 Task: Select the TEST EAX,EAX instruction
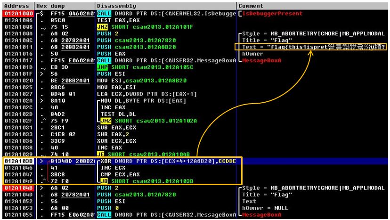click(116, 20)
